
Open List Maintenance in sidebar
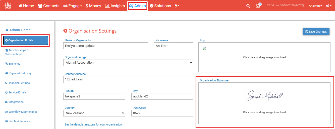point(18,121)
